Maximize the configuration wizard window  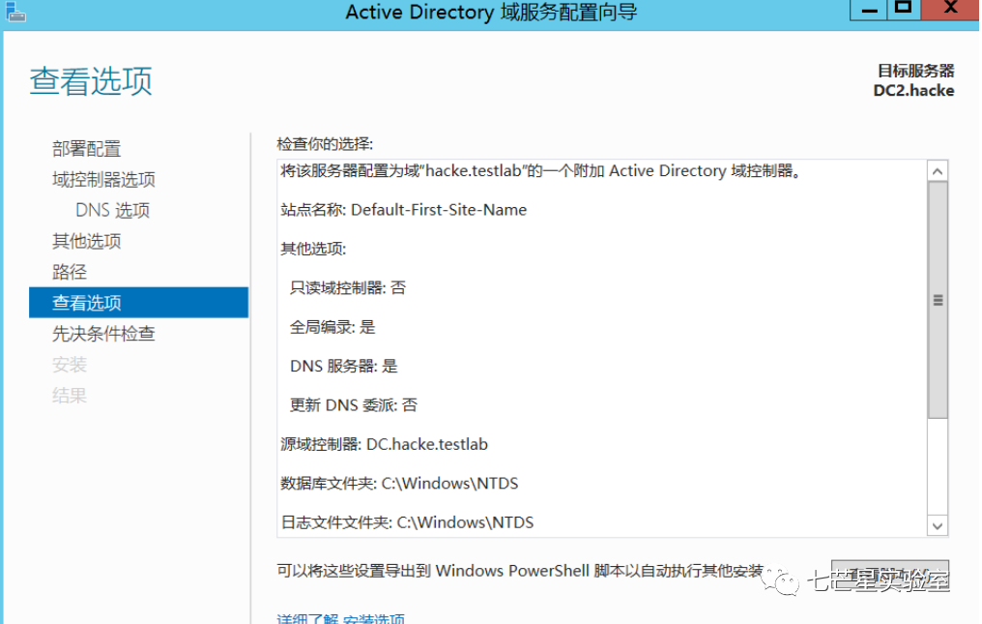pos(903,9)
